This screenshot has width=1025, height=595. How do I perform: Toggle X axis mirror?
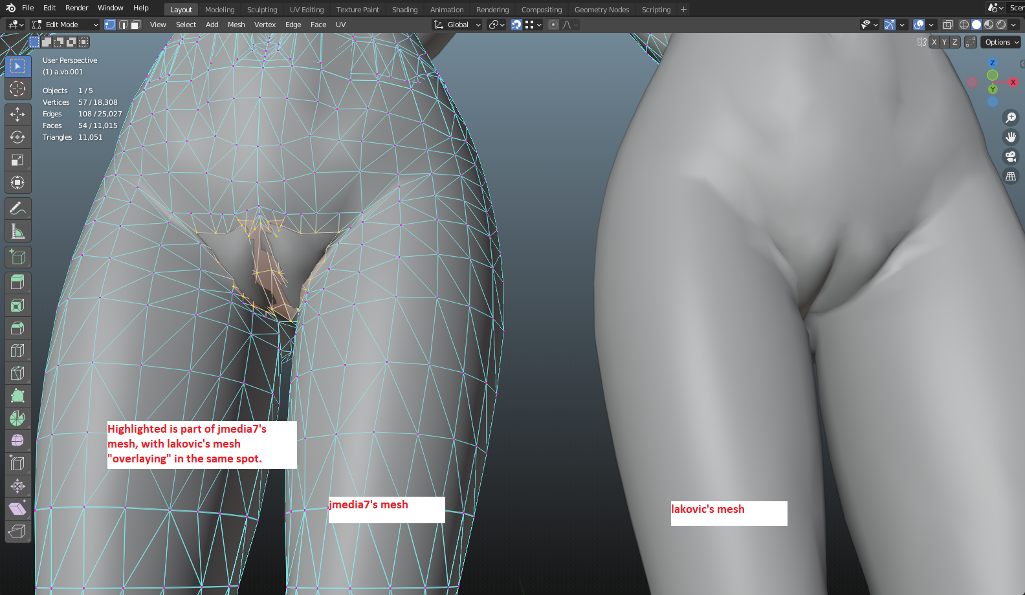point(934,42)
